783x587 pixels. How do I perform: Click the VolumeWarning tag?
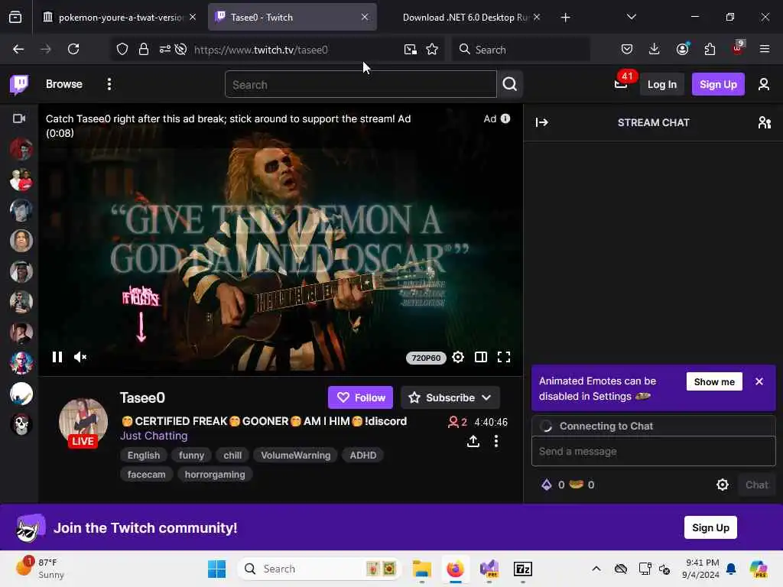(296, 456)
